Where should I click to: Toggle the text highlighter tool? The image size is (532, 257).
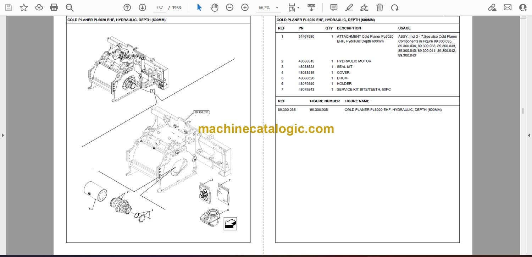pyautogui.click(x=349, y=7)
